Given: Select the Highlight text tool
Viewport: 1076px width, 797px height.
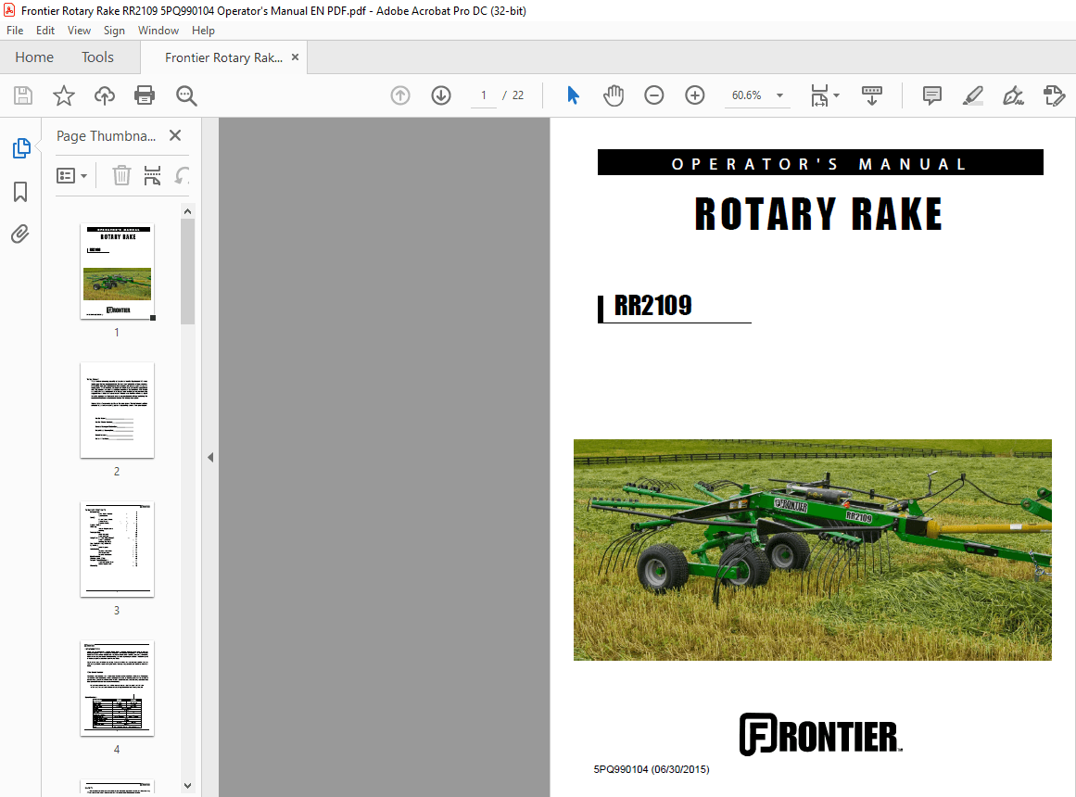Looking at the screenshot, I should 972,95.
